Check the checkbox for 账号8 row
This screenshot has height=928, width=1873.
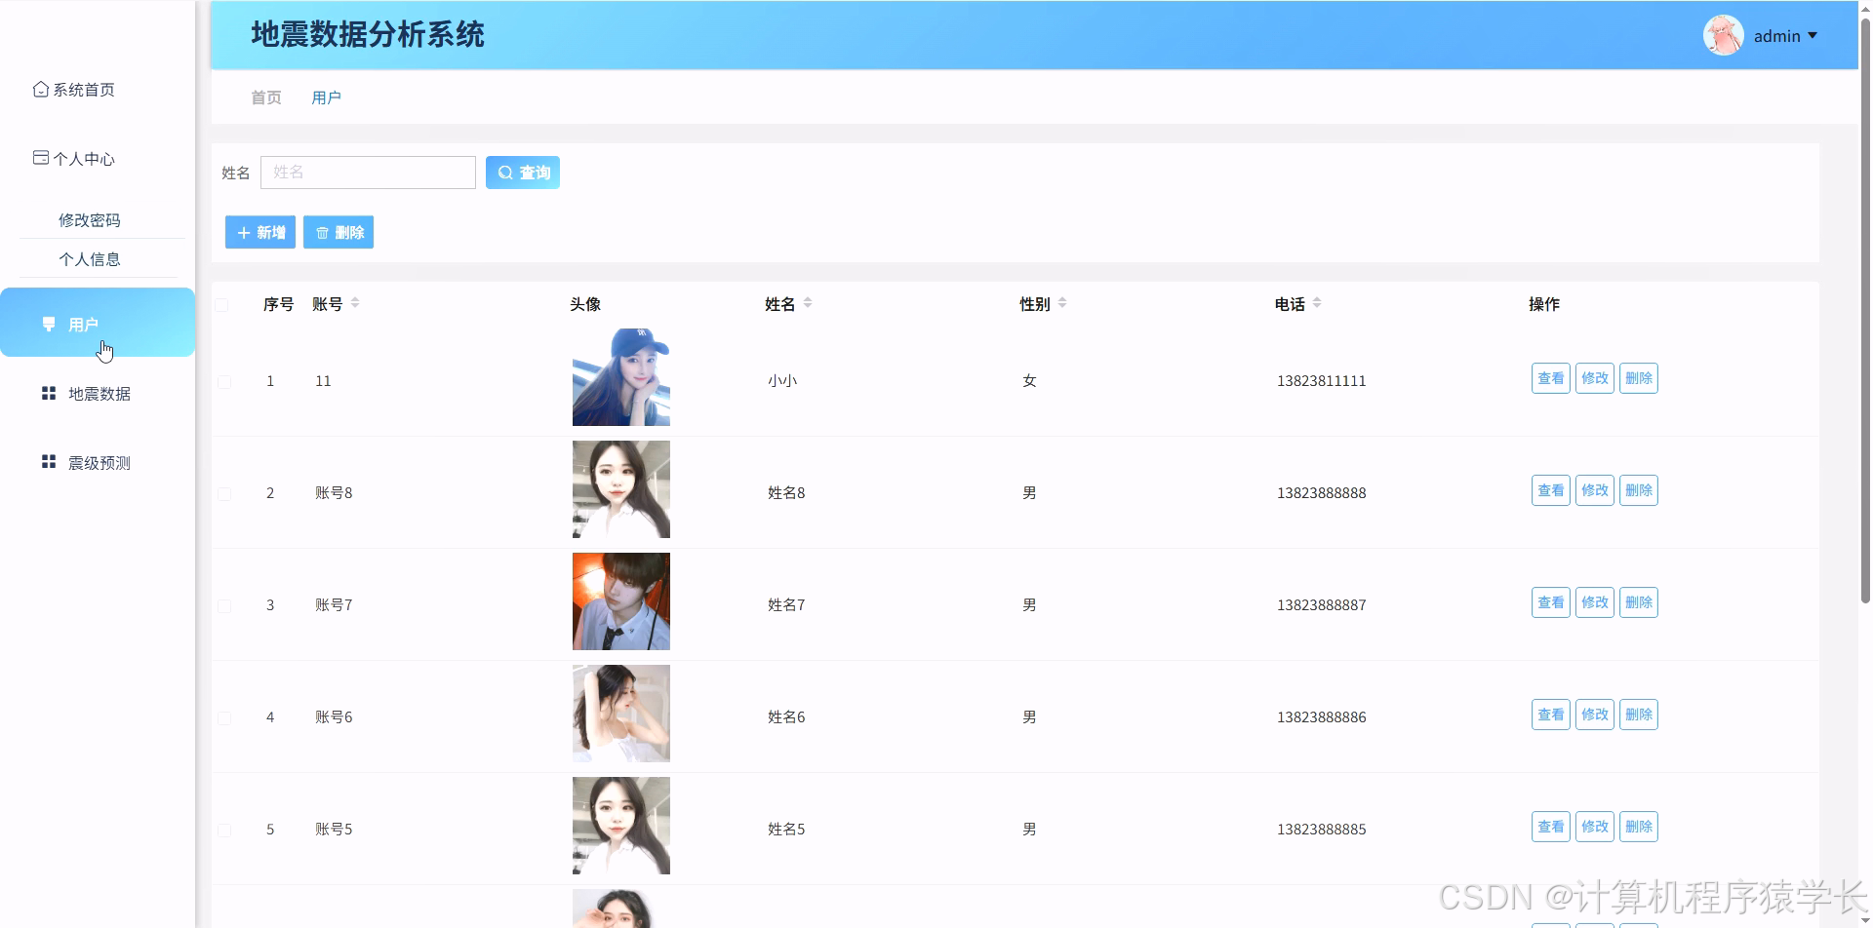(224, 494)
